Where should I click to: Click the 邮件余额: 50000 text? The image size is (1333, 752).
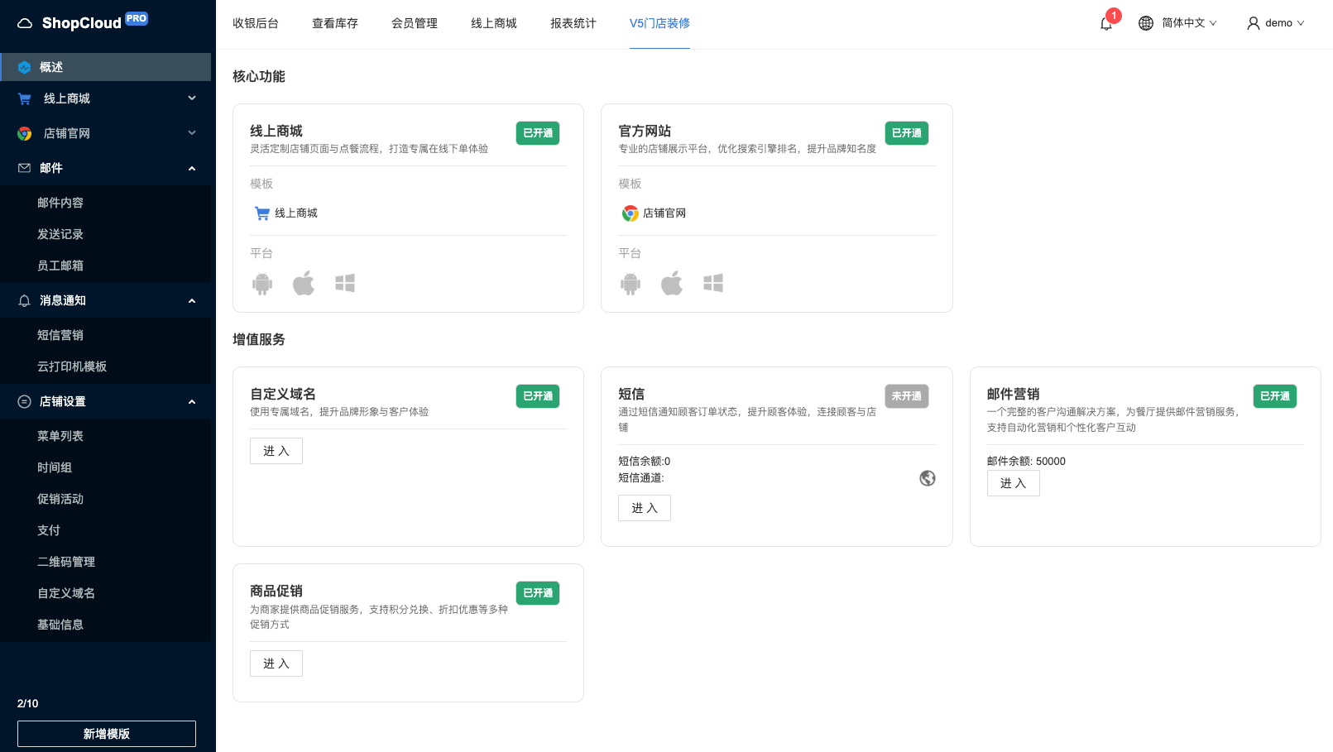tap(1026, 462)
